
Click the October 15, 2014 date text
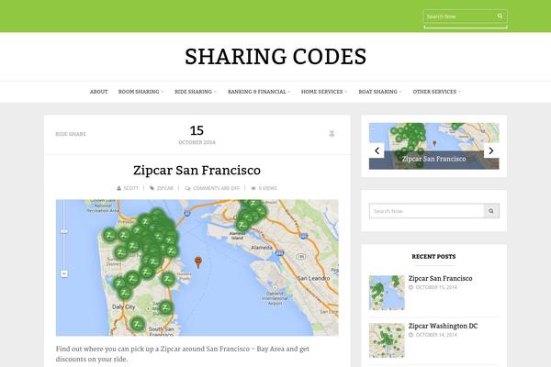pyautogui.click(x=436, y=287)
